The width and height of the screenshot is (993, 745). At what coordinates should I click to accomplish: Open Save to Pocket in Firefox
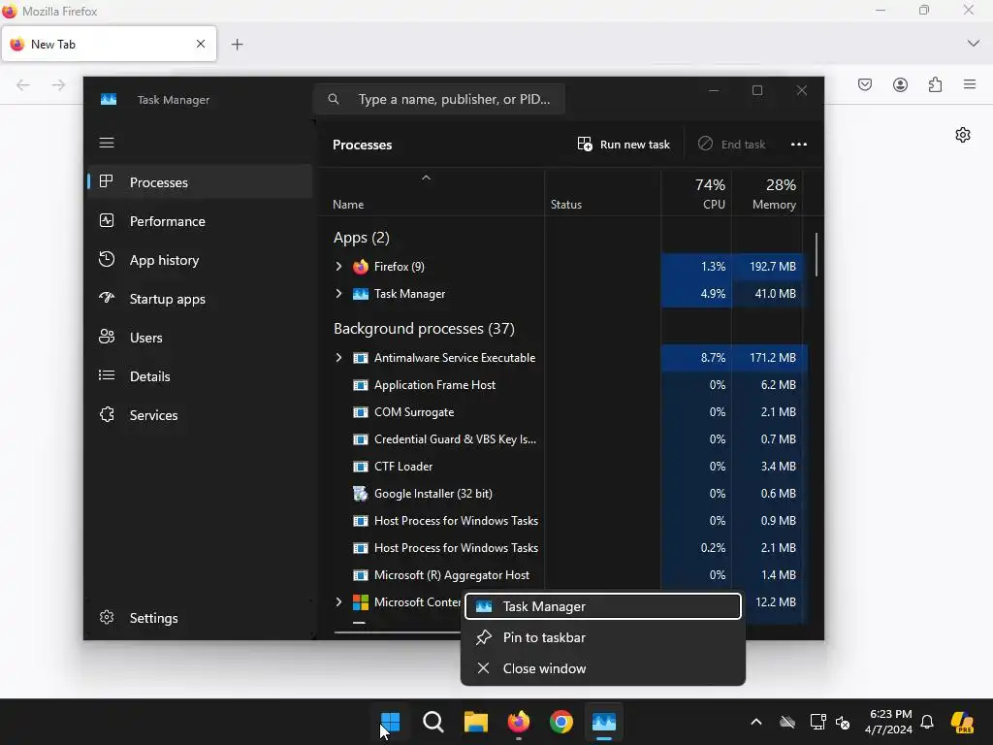click(x=864, y=84)
